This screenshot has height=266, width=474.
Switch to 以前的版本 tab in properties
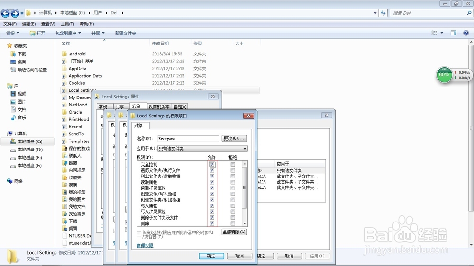pyautogui.click(x=159, y=106)
